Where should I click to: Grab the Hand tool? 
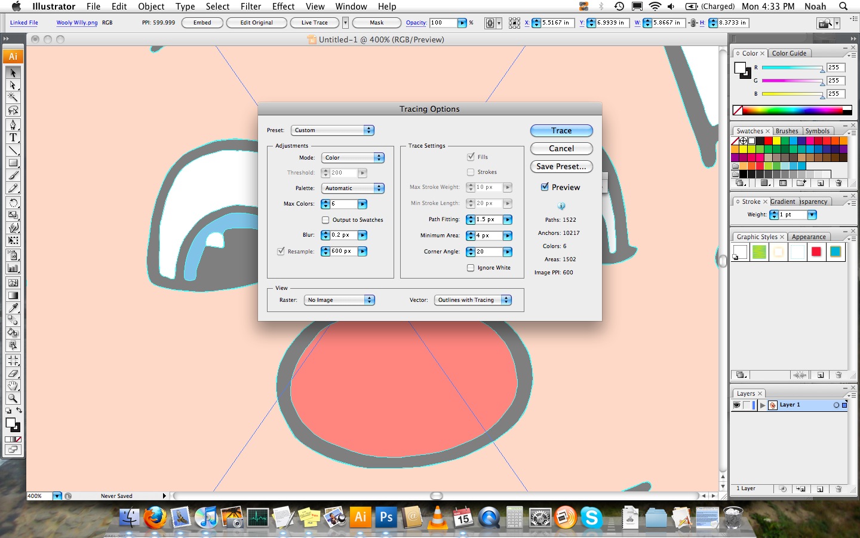tap(13, 386)
